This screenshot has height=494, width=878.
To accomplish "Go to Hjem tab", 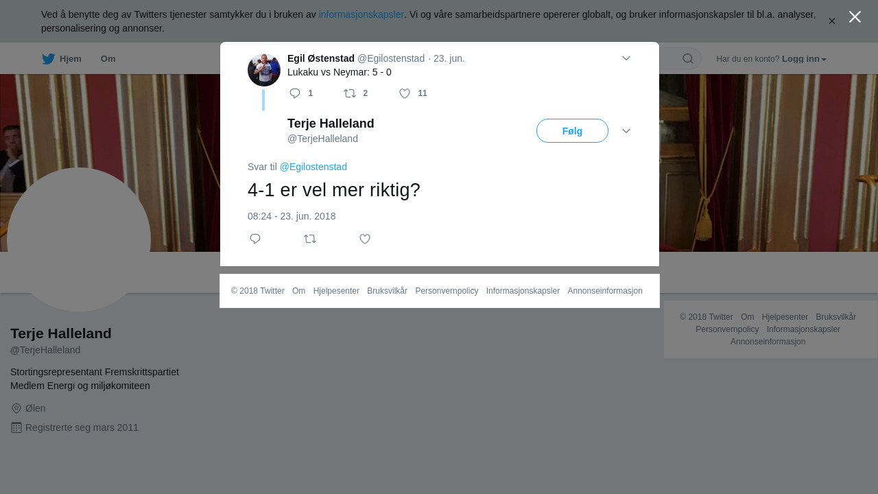I will (x=62, y=59).
